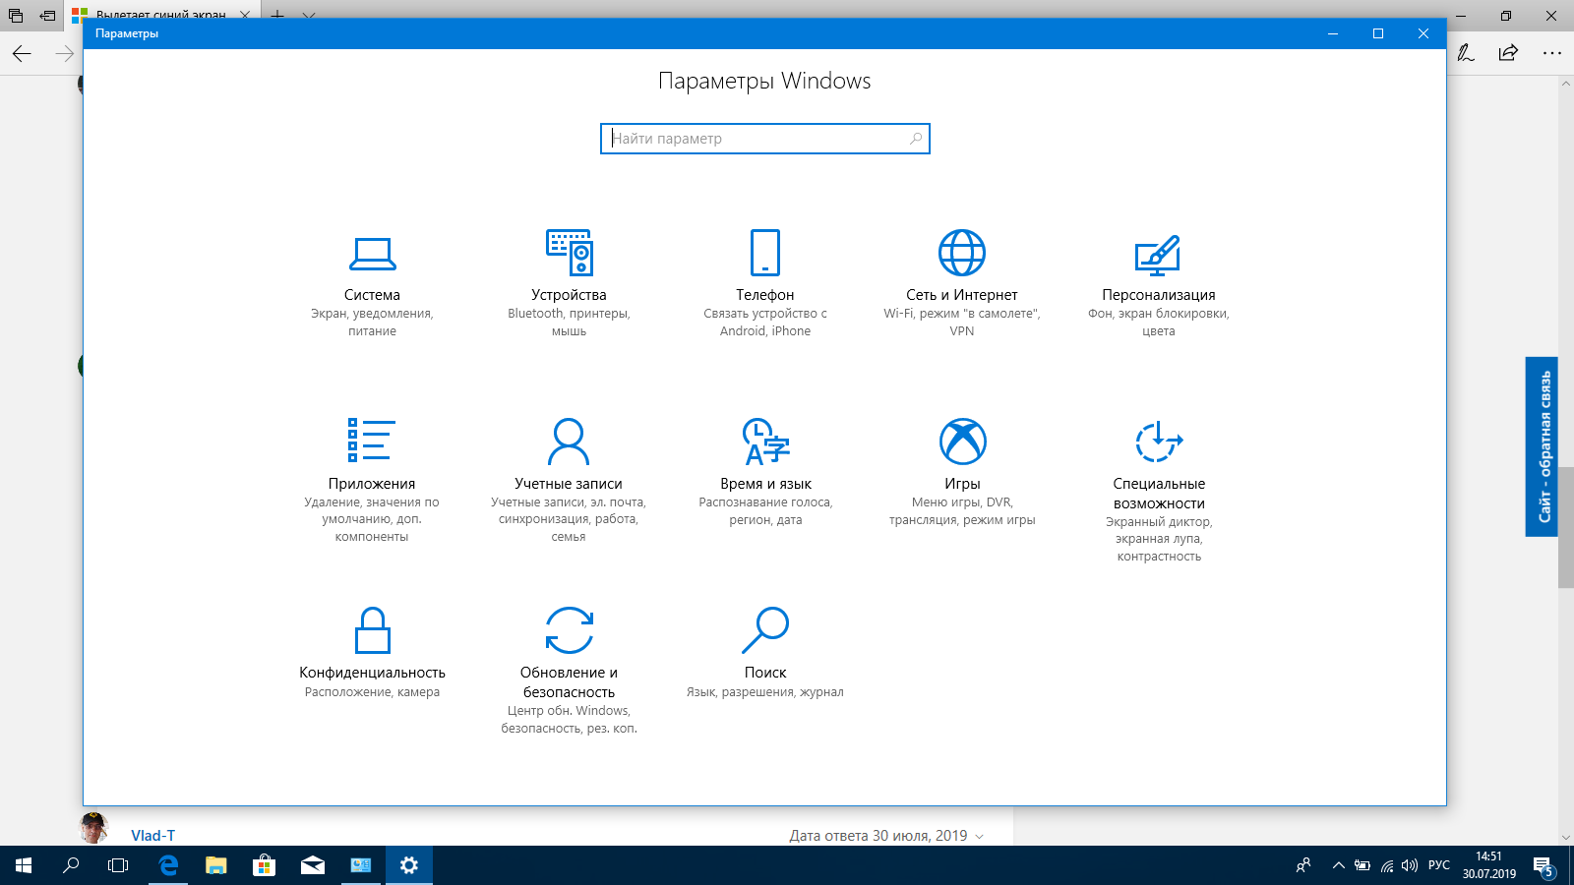This screenshot has width=1574, height=885.
Task: Click the Edge share icon
Action: pyautogui.click(x=1508, y=53)
